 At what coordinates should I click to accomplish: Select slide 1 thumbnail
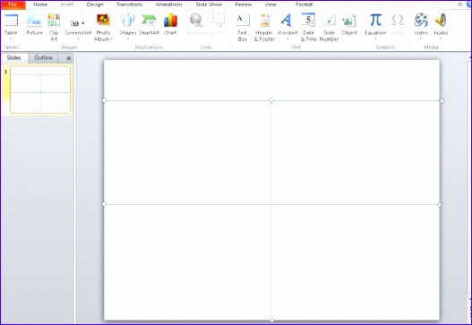click(x=40, y=90)
